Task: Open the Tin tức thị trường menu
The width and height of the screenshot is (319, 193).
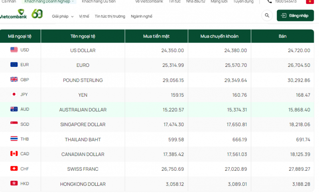Action: click(110, 16)
